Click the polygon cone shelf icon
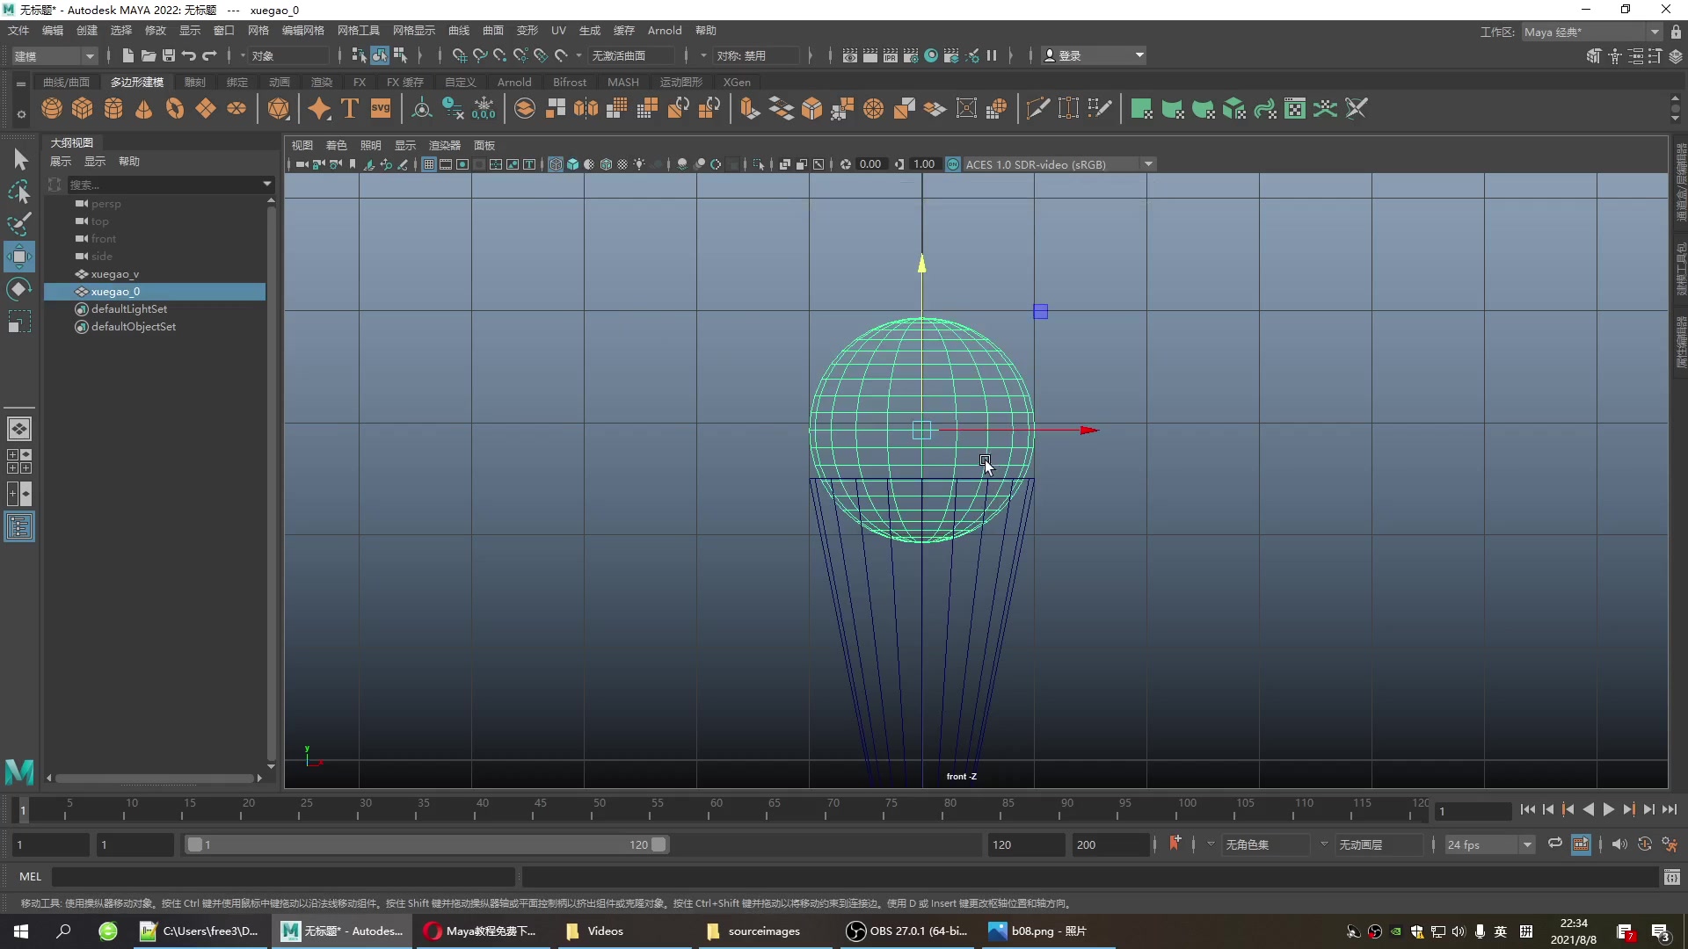 [x=144, y=109]
